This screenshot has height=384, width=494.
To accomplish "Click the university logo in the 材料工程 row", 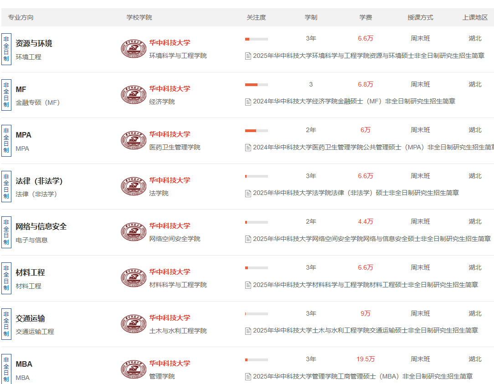I will (134, 278).
